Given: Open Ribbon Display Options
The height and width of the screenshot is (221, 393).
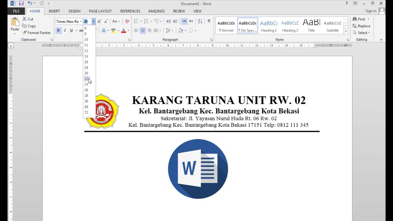Looking at the screenshot, I should [355, 3].
